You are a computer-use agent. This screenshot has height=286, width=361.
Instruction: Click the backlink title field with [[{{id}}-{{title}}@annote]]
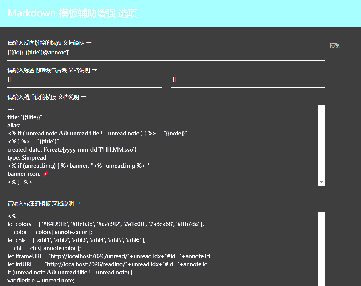coord(166,53)
